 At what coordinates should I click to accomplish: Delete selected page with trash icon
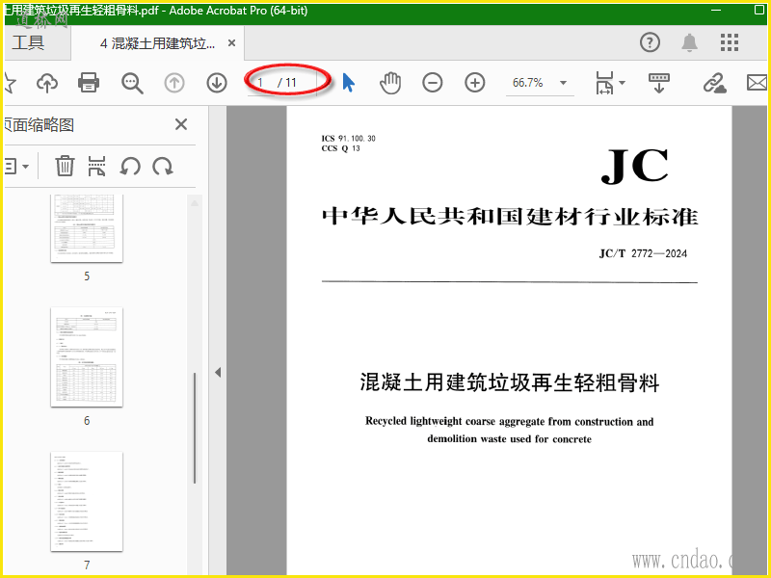65,166
